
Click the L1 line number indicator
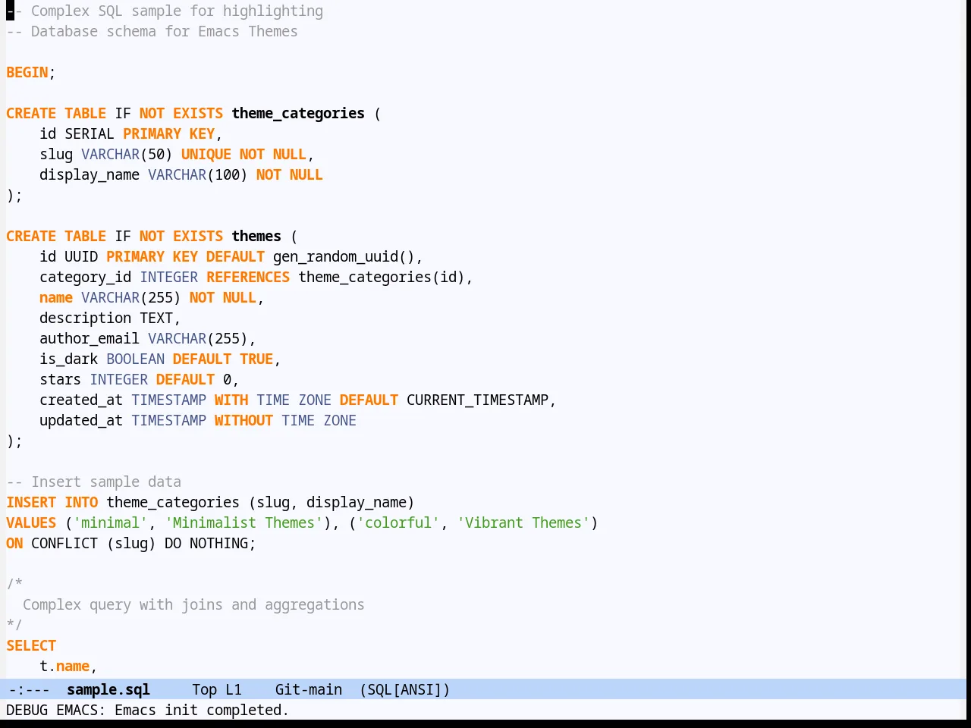(234, 689)
